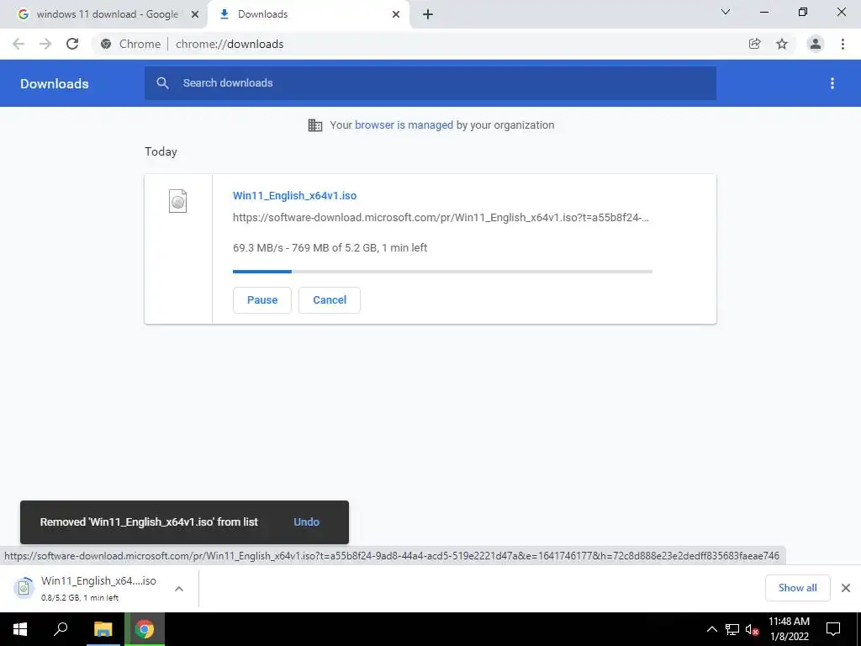Click the network tray icon
This screenshot has height=646, width=861.
pos(732,629)
